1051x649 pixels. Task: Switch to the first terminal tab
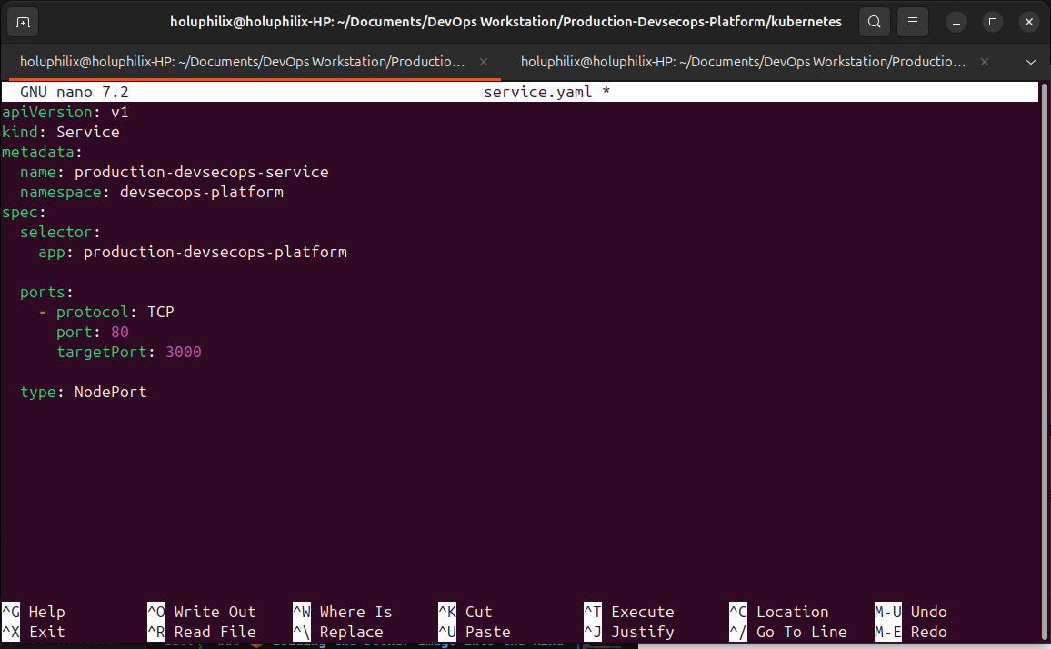[242, 62]
